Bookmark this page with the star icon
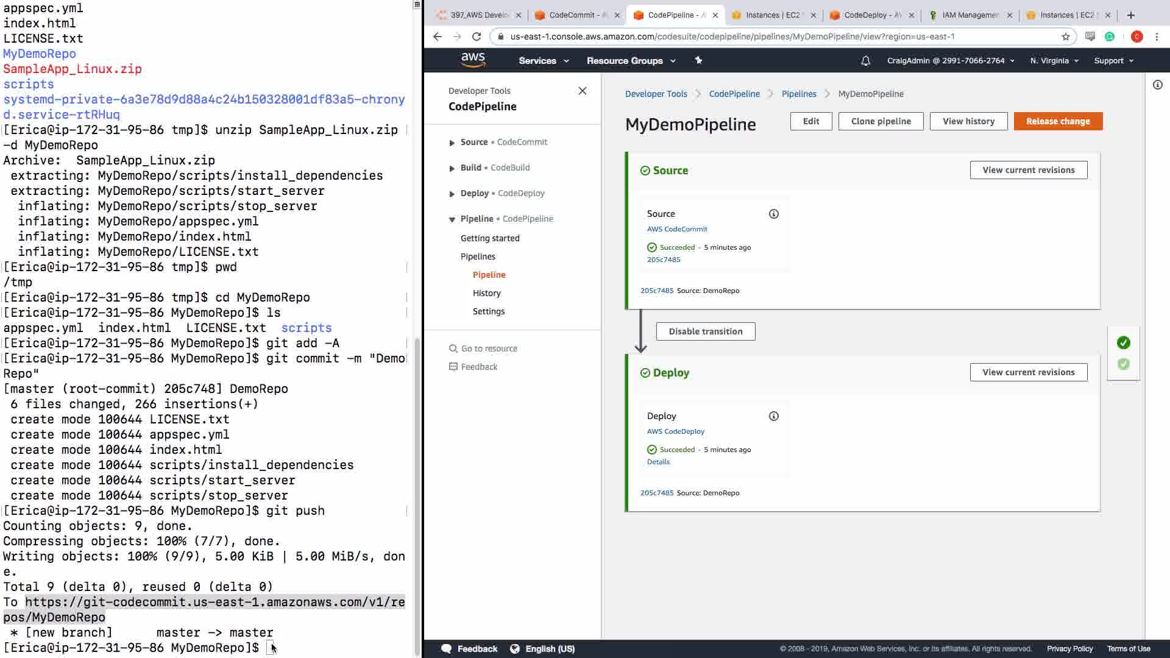This screenshot has width=1170, height=658. pyautogui.click(x=1066, y=37)
